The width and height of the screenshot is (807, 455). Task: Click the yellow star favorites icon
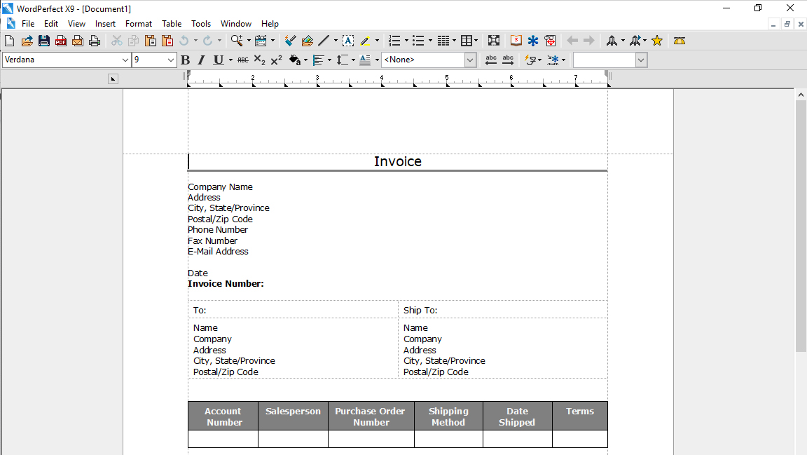coord(656,41)
